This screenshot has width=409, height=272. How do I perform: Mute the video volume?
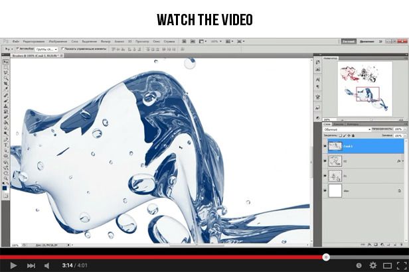pyautogui.click(x=46, y=265)
